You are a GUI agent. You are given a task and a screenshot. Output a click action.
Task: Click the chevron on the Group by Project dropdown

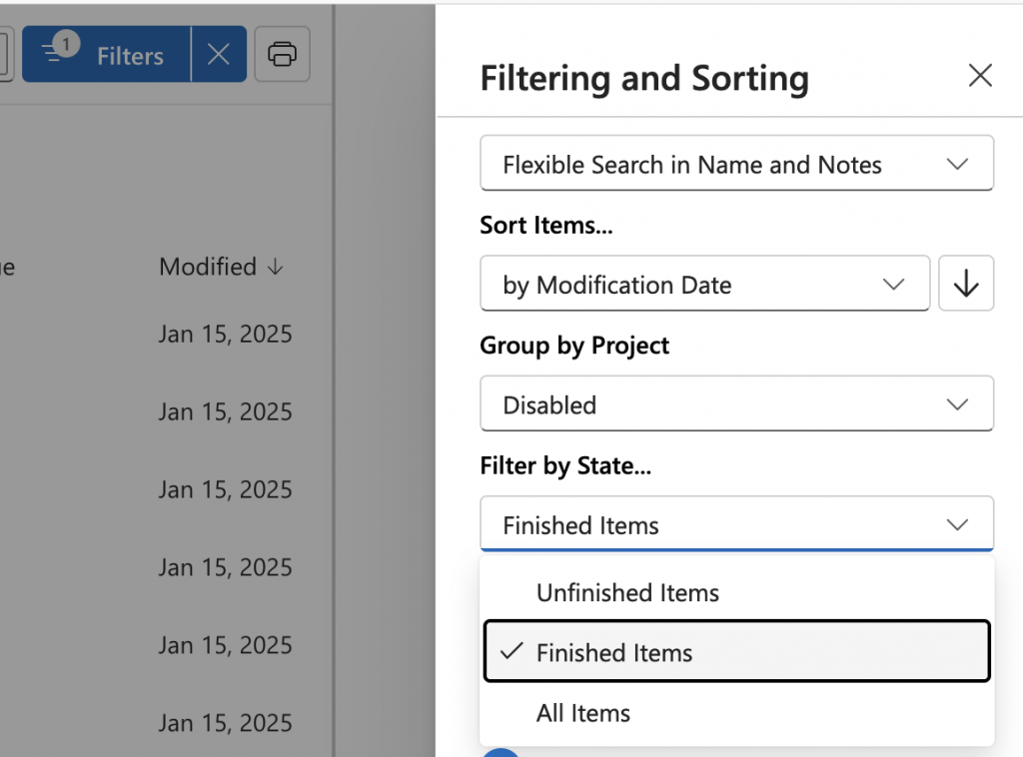coord(957,403)
